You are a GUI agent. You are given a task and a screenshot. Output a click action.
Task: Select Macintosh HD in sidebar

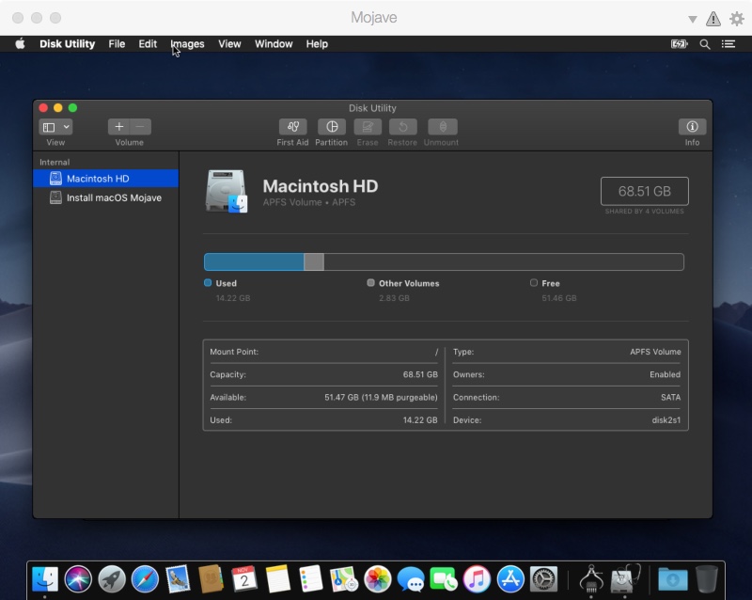tap(105, 179)
